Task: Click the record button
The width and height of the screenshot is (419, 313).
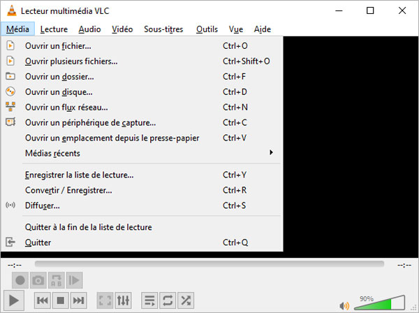Action: pos(20,280)
